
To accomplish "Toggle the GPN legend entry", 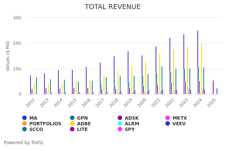I will click(x=83, y=118).
